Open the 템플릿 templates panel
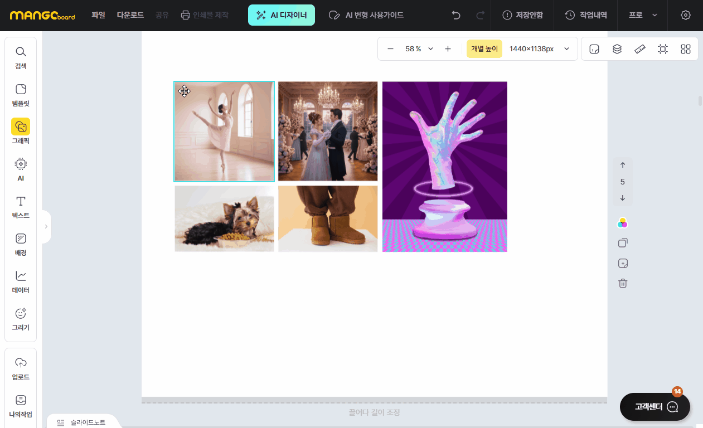The width and height of the screenshot is (703, 428). tap(21, 95)
